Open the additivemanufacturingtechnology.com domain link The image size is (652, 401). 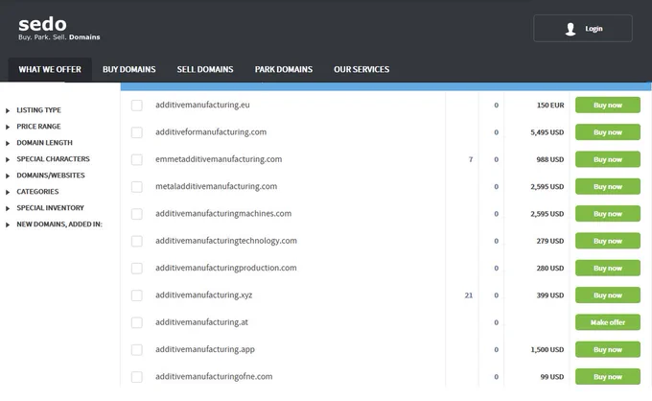pos(226,241)
